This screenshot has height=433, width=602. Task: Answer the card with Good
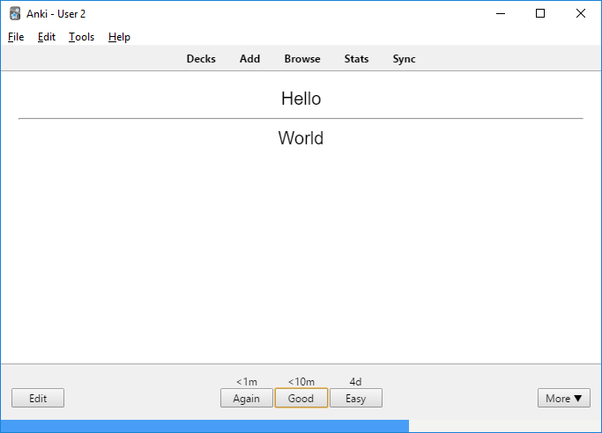point(301,399)
